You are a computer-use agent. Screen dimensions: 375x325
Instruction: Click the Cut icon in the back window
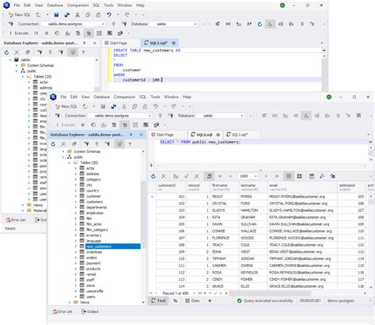(x=78, y=15)
